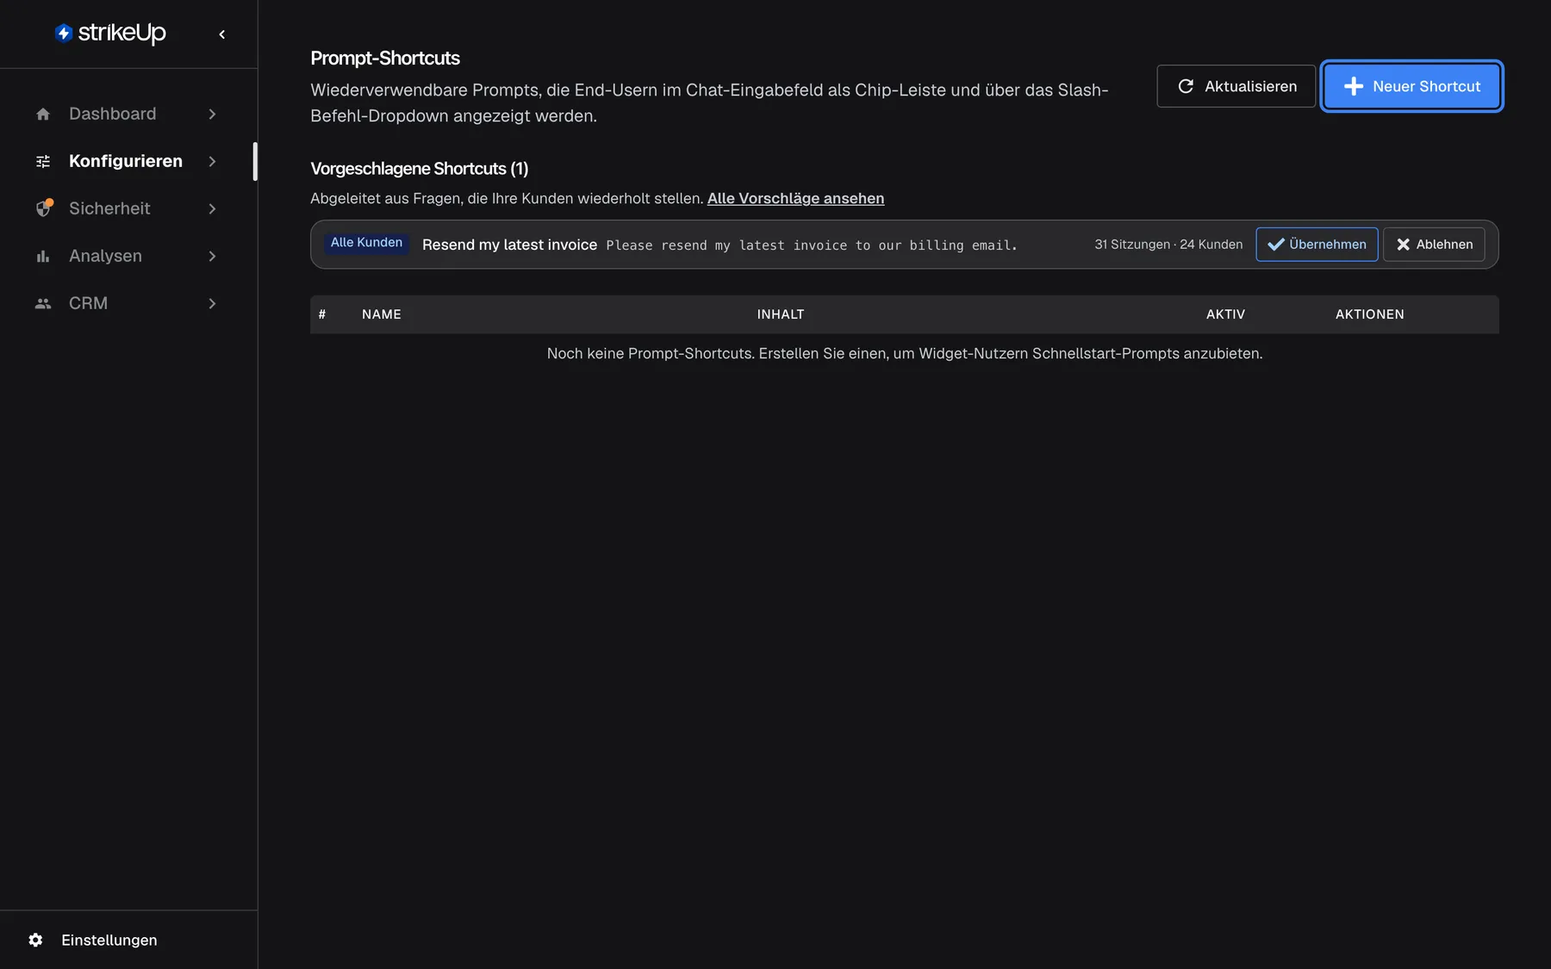The image size is (1551, 969).
Task: Open the CRM section
Action: click(x=128, y=303)
